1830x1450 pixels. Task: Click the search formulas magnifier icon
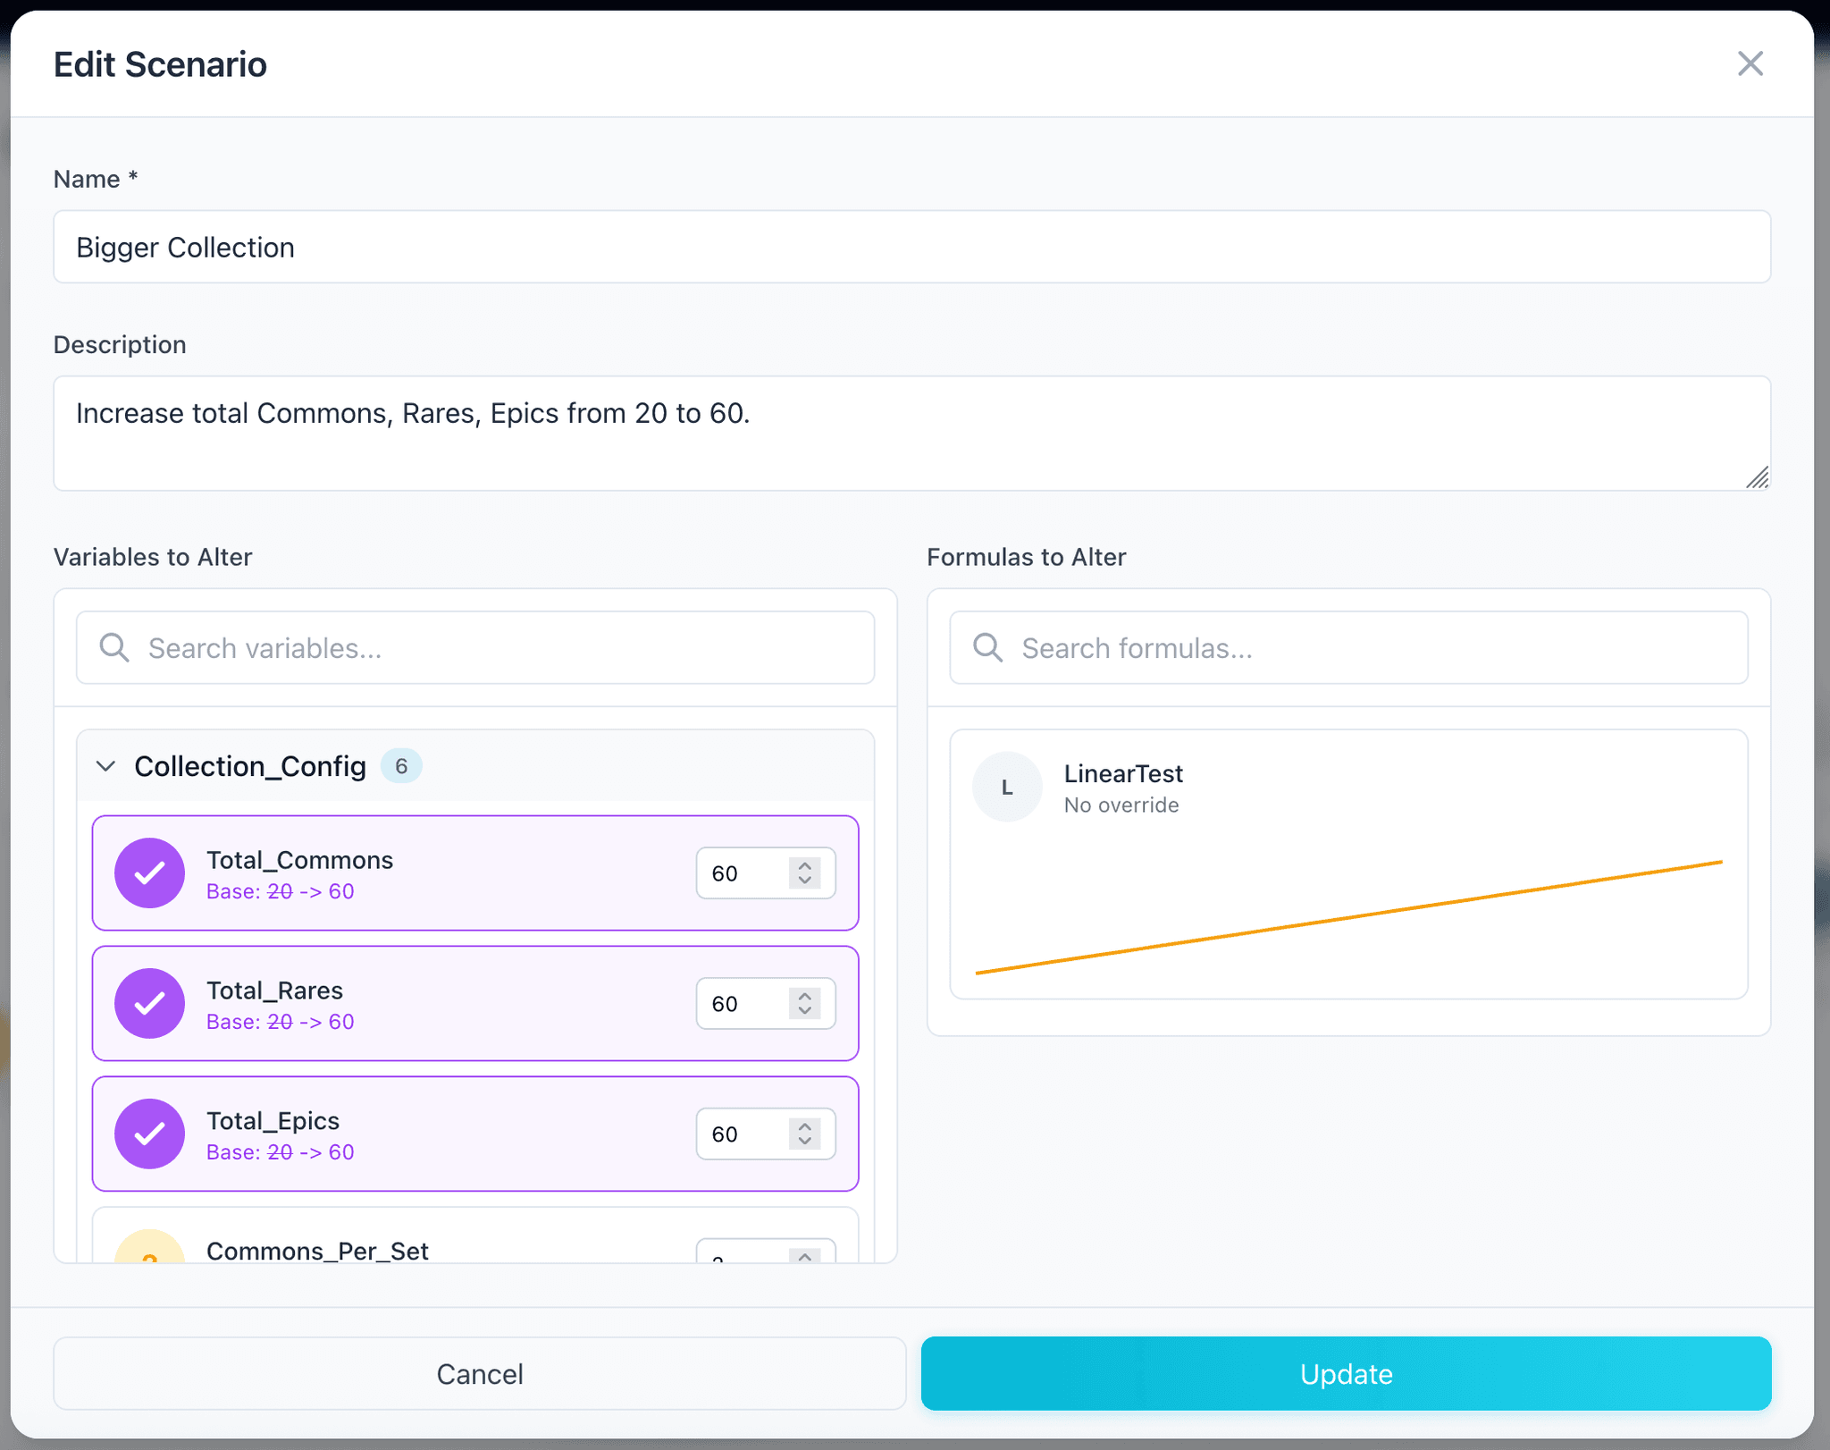tap(987, 647)
